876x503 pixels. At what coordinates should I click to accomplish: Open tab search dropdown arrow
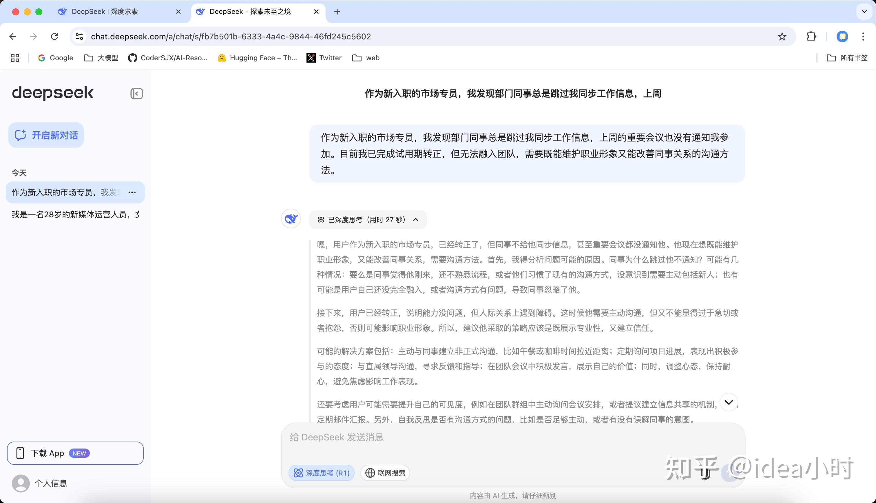tap(864, 12)
